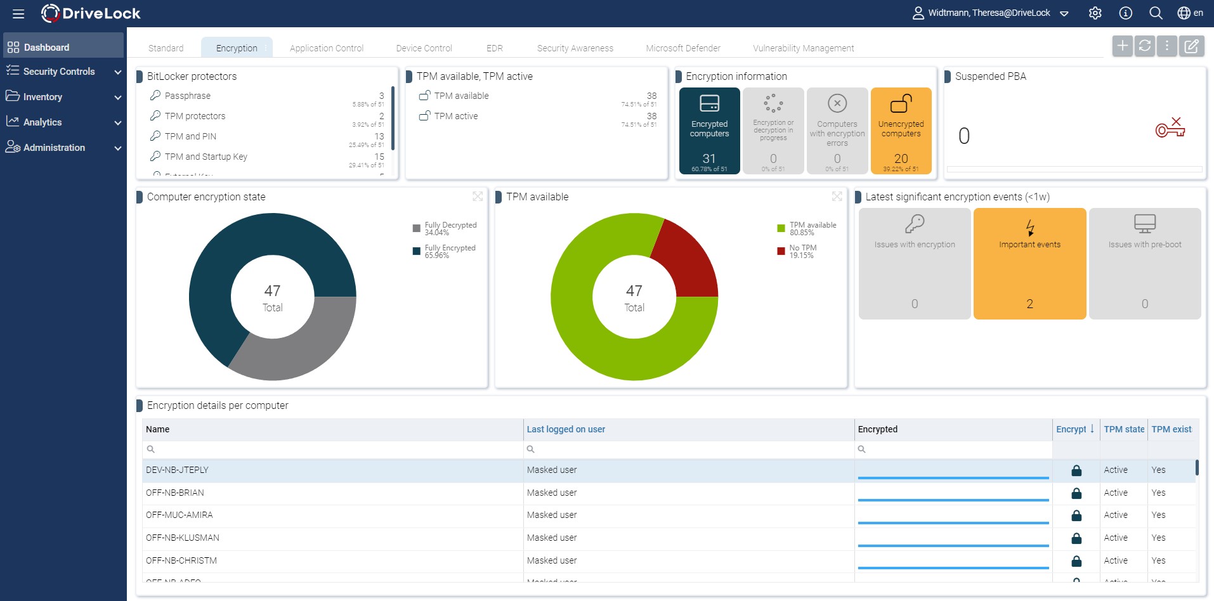Open the Issues with pre-boot tile
Screen dimensions: 1214x601
pyautogui.click(x=1145, y=264)
